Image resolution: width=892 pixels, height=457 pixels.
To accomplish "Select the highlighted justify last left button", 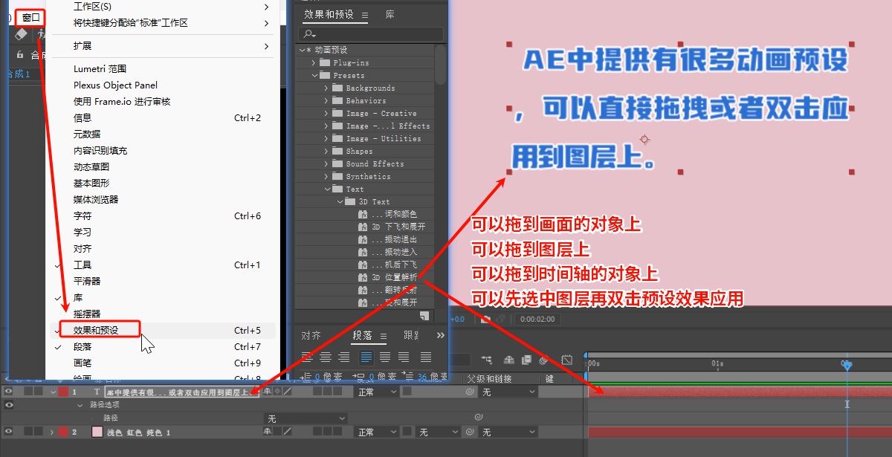I will click(x=366, y=357).
